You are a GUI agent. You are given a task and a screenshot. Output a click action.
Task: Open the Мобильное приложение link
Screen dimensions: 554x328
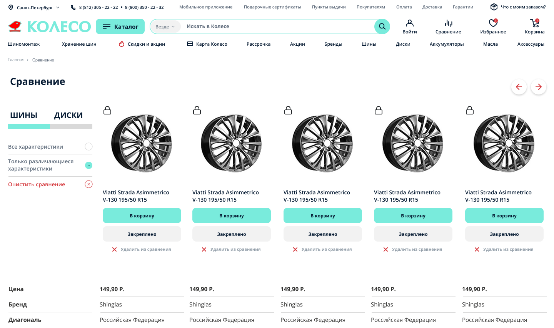[x=206, y=7]
